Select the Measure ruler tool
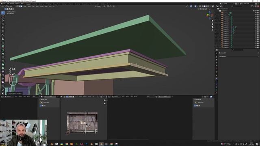This screenshot has height=146, width=260. [x=3, y=39]
